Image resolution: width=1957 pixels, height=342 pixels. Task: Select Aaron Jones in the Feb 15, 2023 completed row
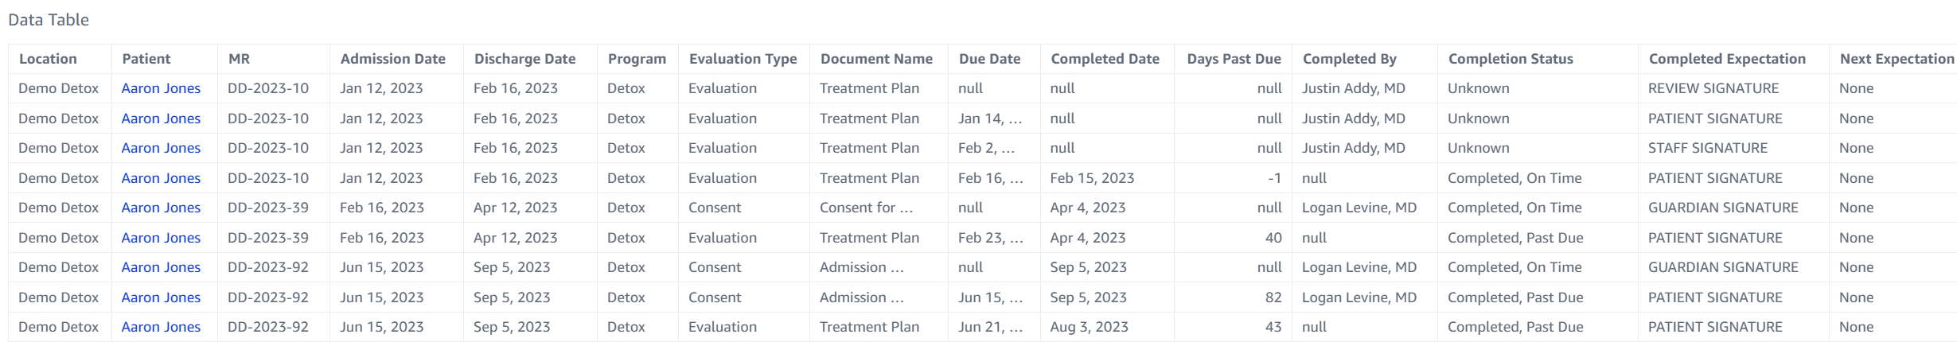point(161,178)
